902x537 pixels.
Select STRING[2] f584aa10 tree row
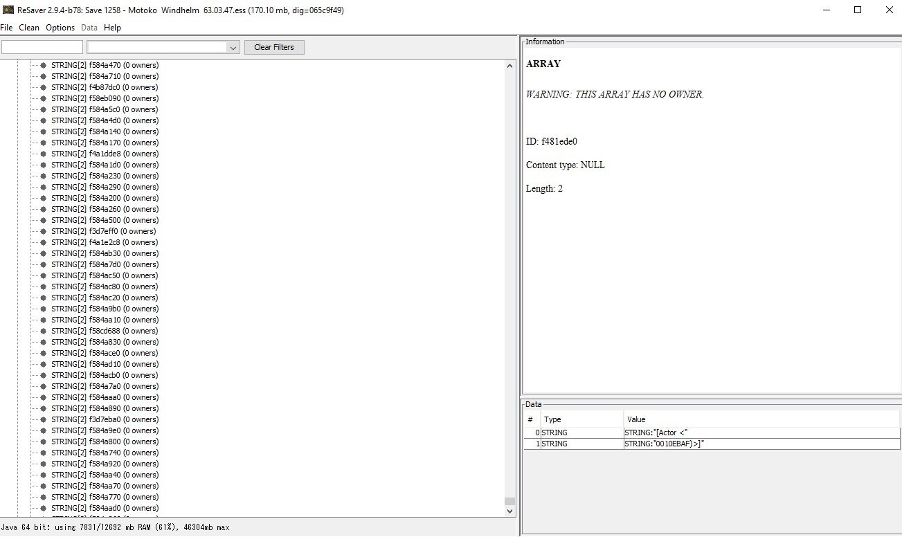(x=105, y=320)
